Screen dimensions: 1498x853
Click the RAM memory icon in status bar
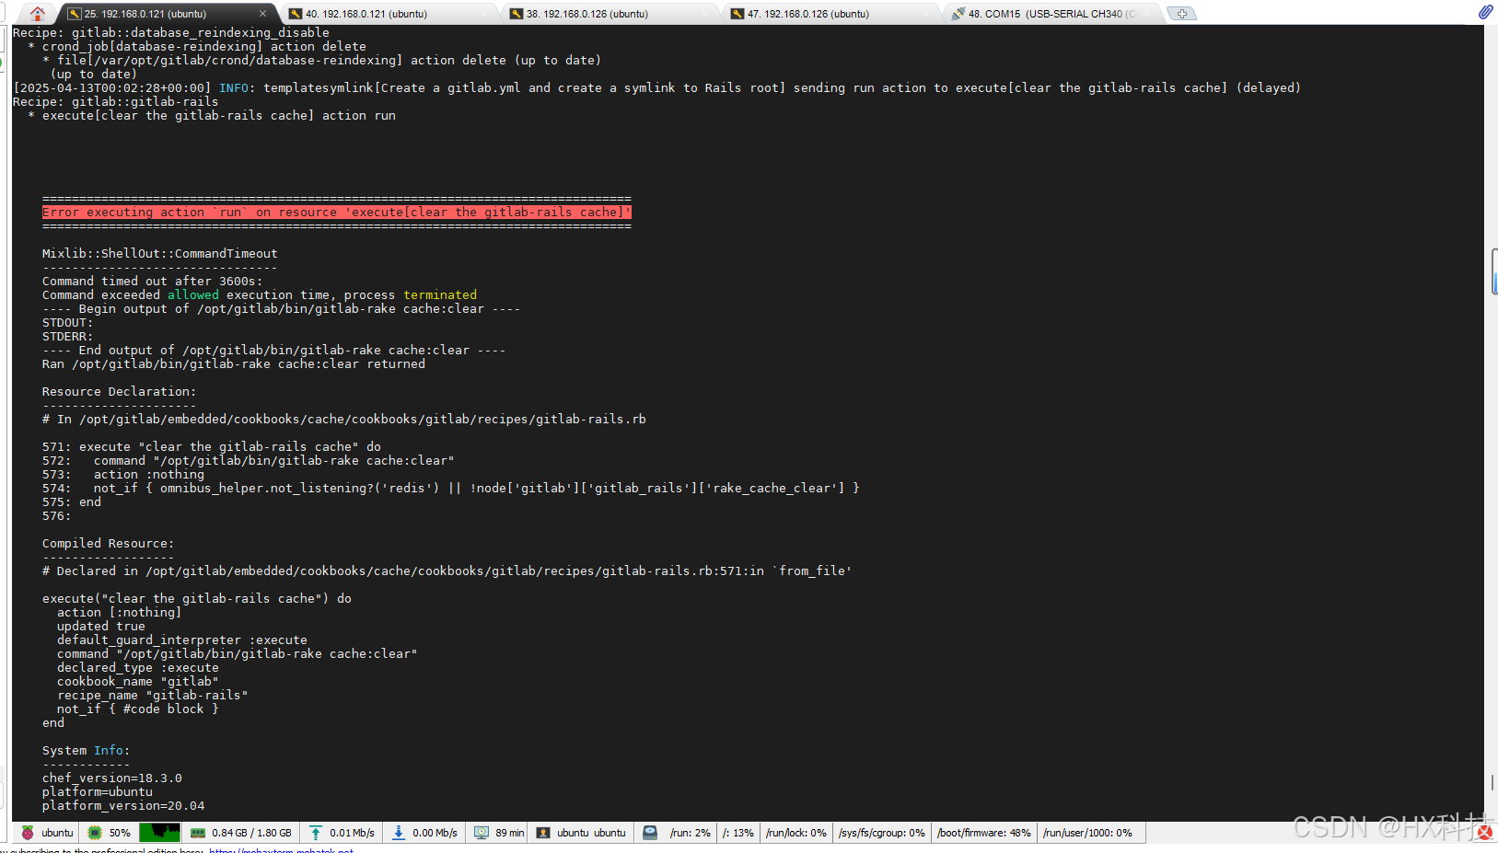pyautogui.click(x=198, y=833)
